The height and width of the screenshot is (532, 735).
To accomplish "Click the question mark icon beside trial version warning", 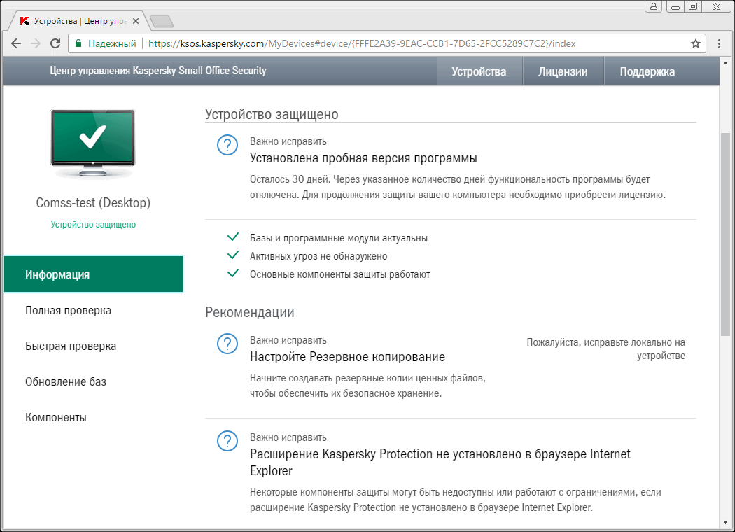I will [x=227, y=146].
